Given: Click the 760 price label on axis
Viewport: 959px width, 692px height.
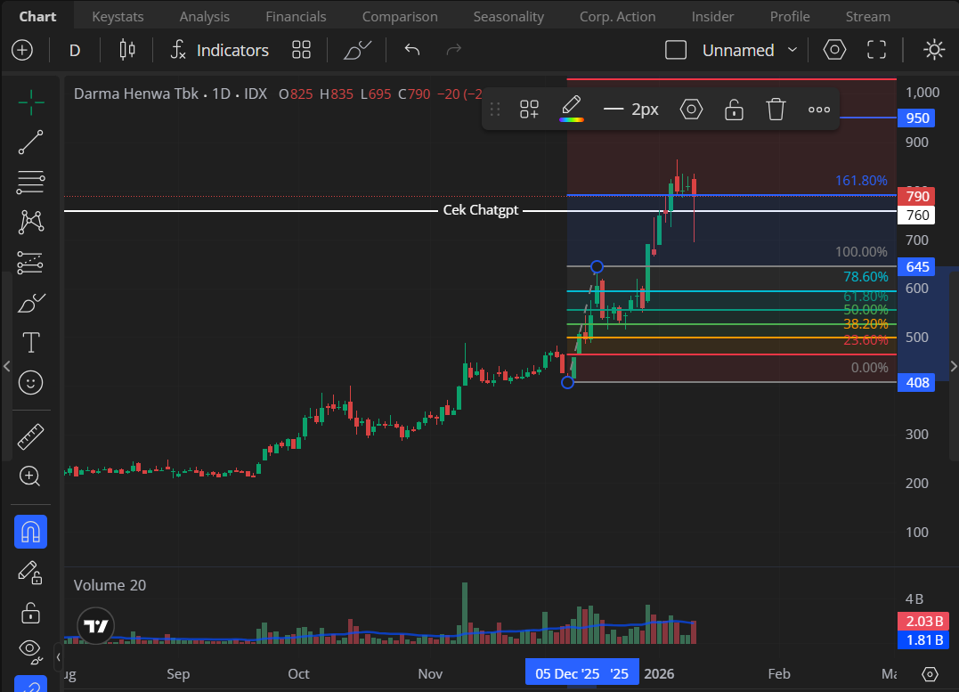Looking at the screenshot, I should pos(916,216).
